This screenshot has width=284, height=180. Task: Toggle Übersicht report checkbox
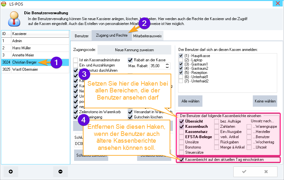182,121
